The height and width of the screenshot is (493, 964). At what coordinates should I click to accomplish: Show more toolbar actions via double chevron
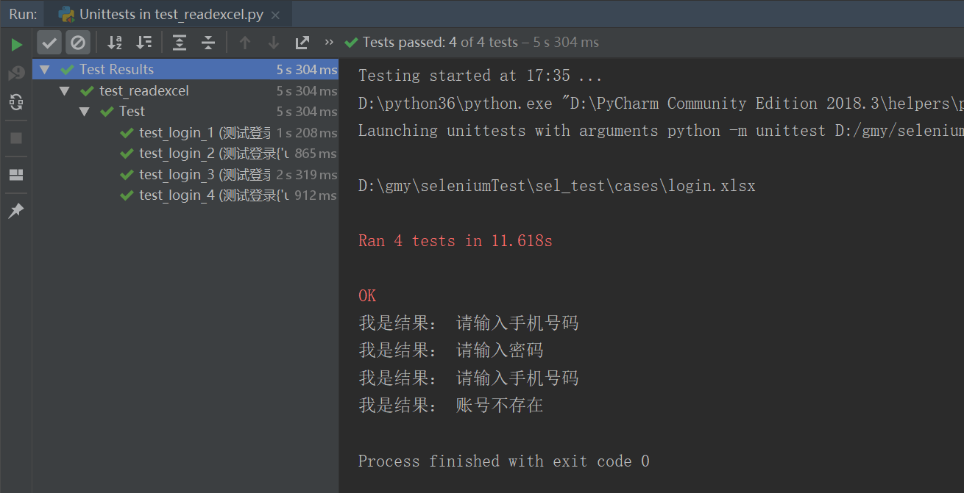[x=329, y=43]
